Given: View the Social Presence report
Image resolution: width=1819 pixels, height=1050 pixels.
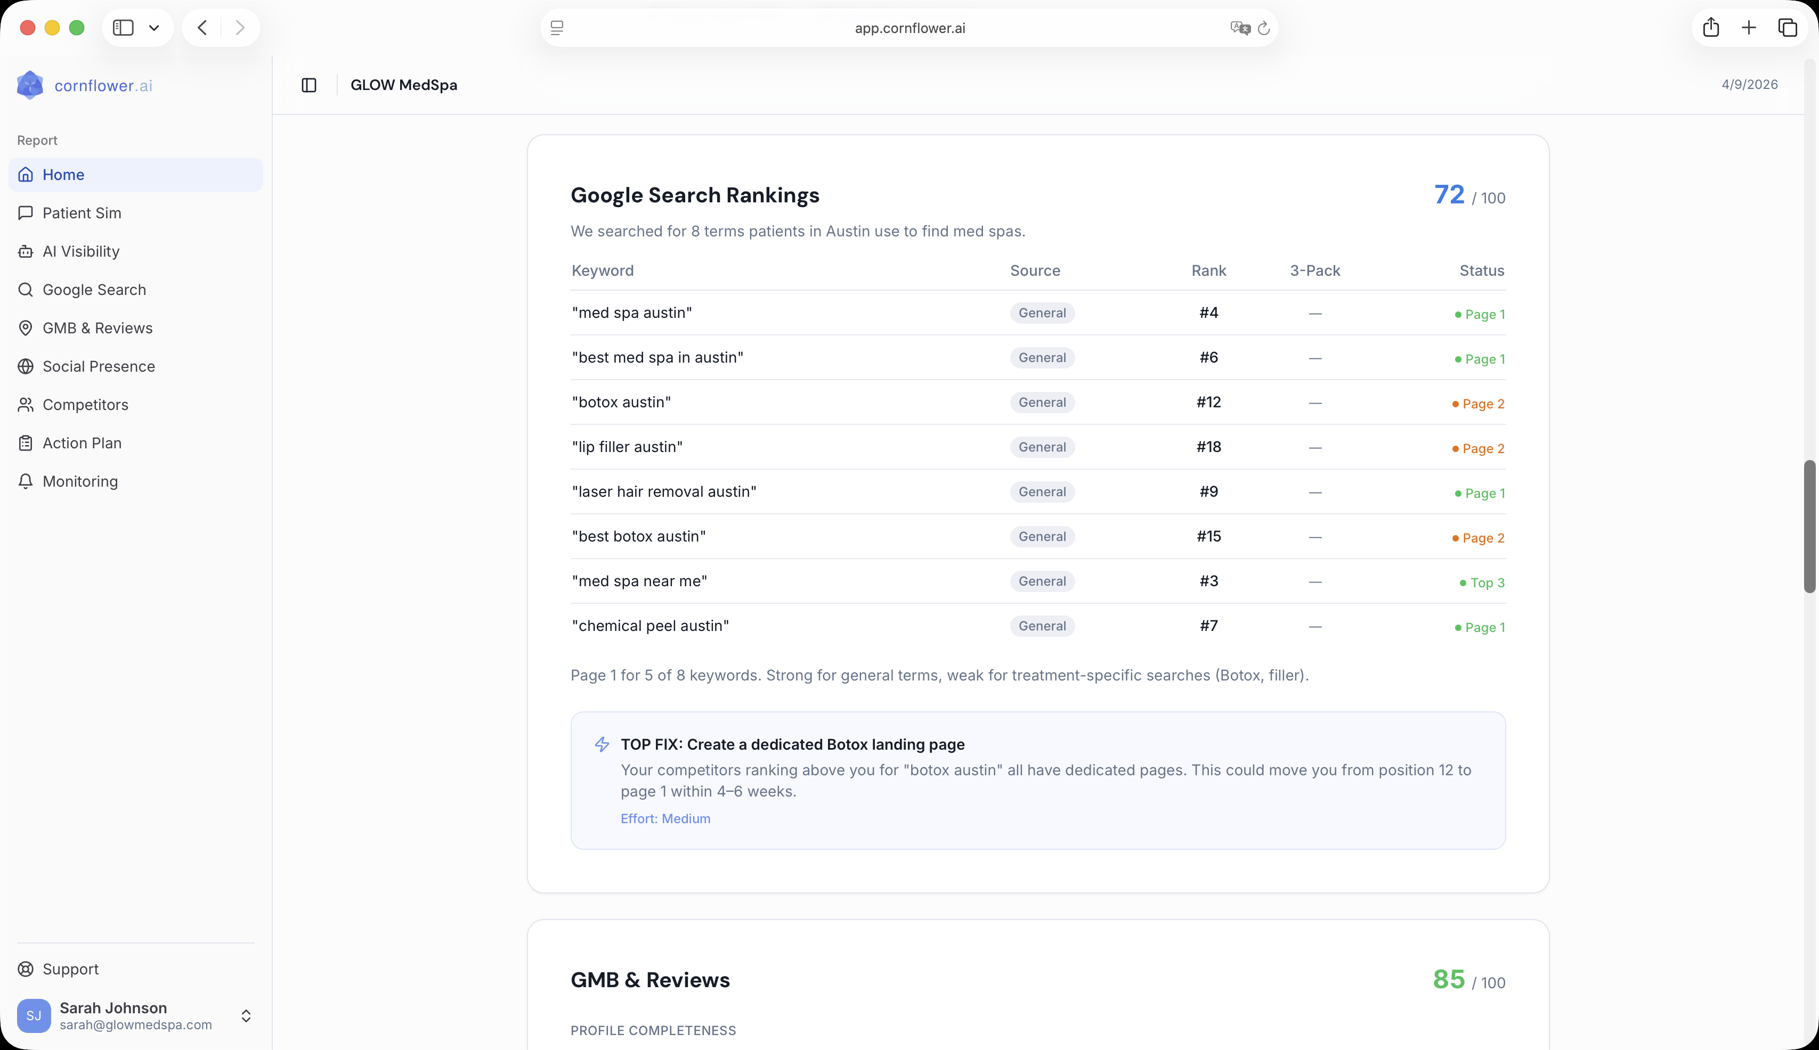Looking at the screenshot, I should pyautogui.click(x=99, y=366).
